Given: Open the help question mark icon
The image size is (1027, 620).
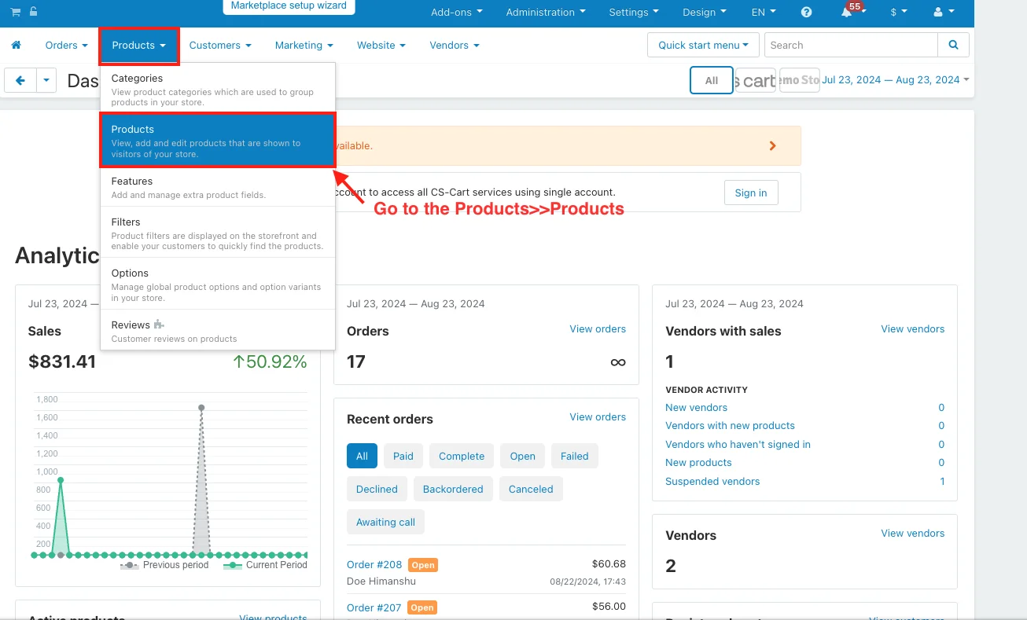Looking at the screenshot, I should point(806,13).
